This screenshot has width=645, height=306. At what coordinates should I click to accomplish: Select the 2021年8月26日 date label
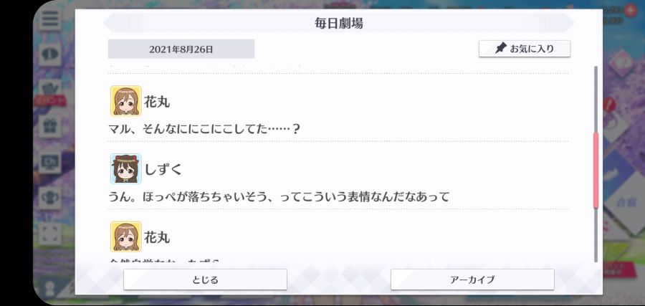pyautogui.click(x=181, y=49)
